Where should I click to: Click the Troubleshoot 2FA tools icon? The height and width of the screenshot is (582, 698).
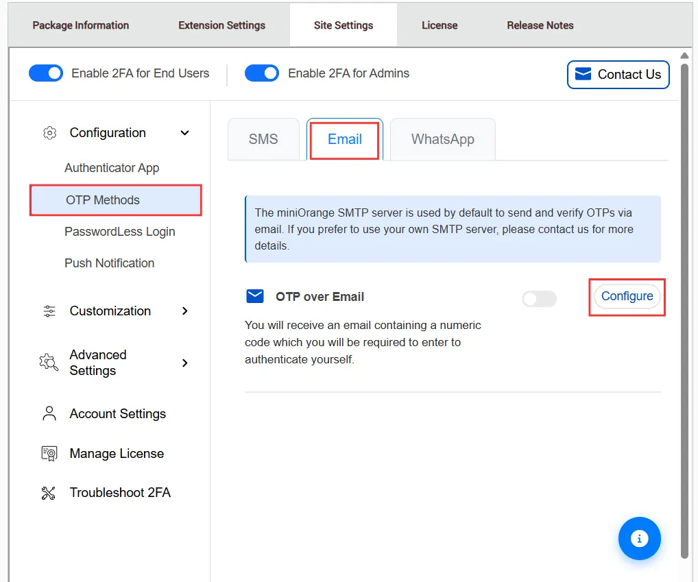pyautogui.click(x=48, y=492)
